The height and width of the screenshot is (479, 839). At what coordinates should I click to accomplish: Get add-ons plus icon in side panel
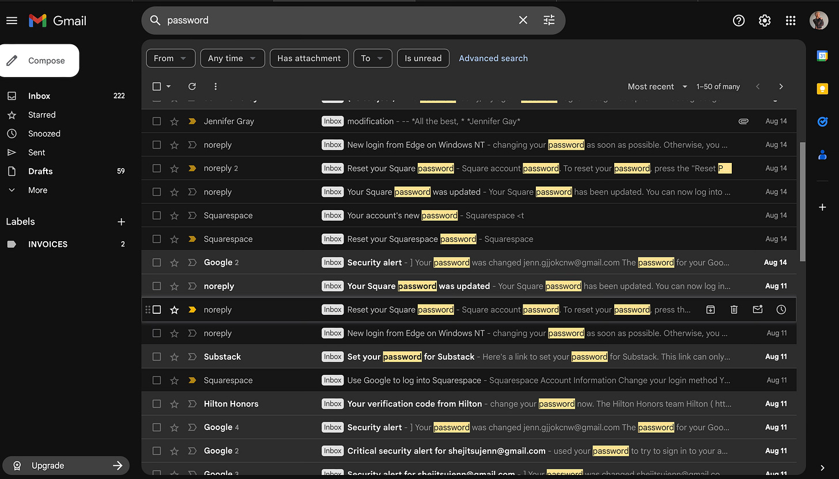(822, 207)
